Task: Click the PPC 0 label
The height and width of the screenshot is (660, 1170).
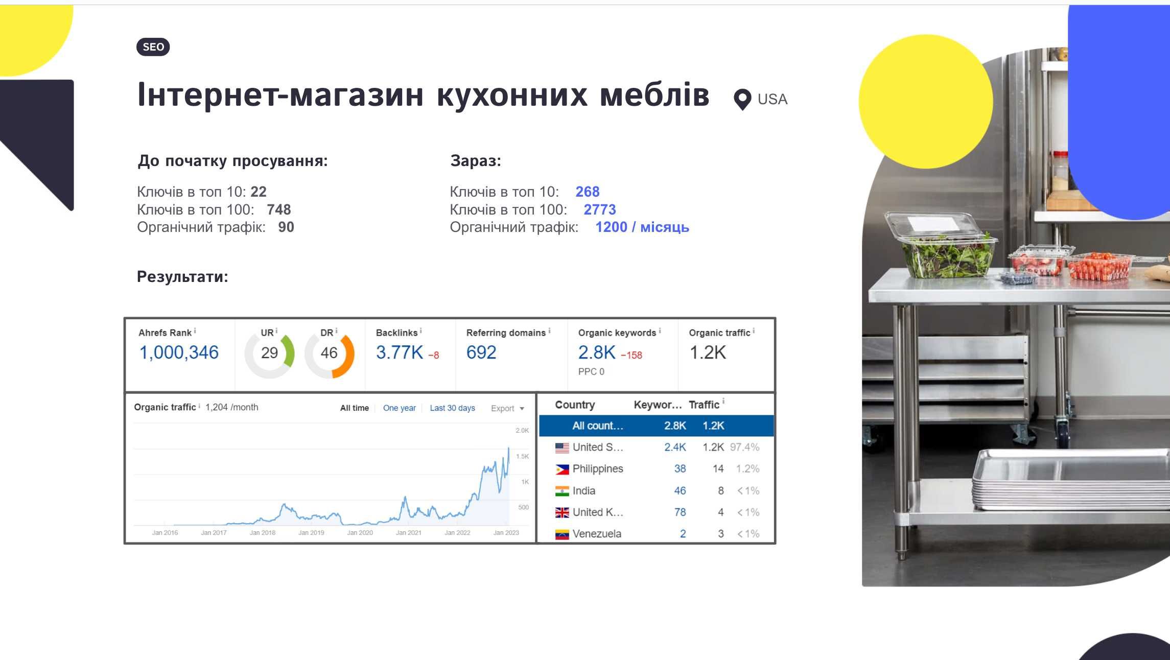Action: 591,372
